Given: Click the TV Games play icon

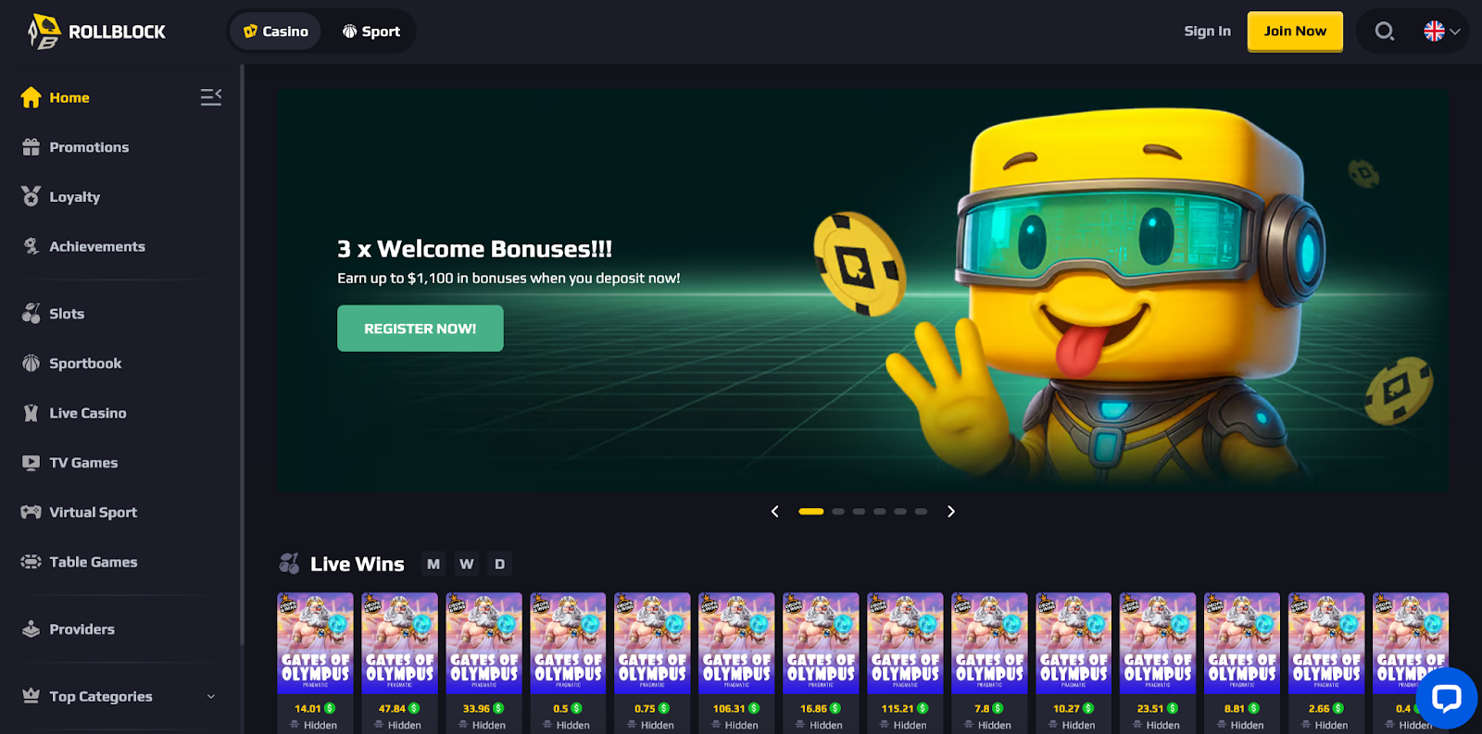Looking at the screenshot, I should tap(31, 463).
